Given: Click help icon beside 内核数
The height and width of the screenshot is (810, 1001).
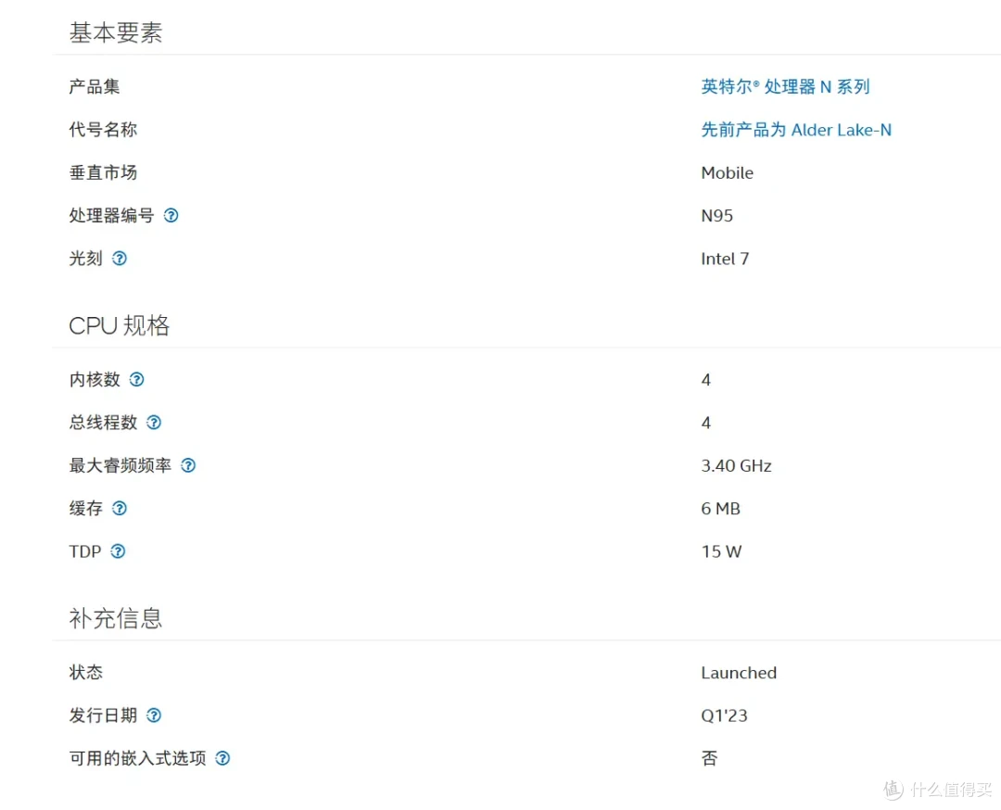Looking at the screenshot, I should 136,380.
